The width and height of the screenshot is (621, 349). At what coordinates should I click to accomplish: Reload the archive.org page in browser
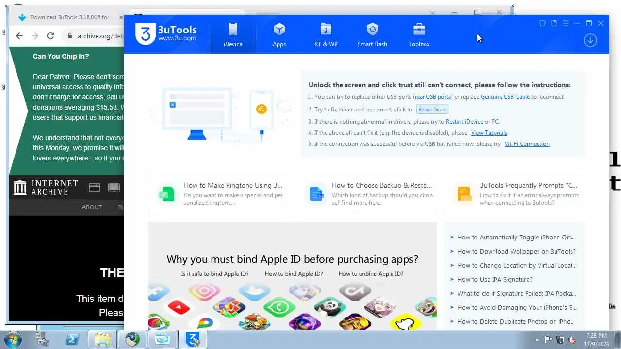click(50, 36)
